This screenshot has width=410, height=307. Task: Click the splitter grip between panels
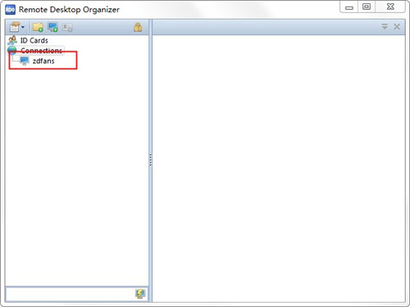(150, 160)
